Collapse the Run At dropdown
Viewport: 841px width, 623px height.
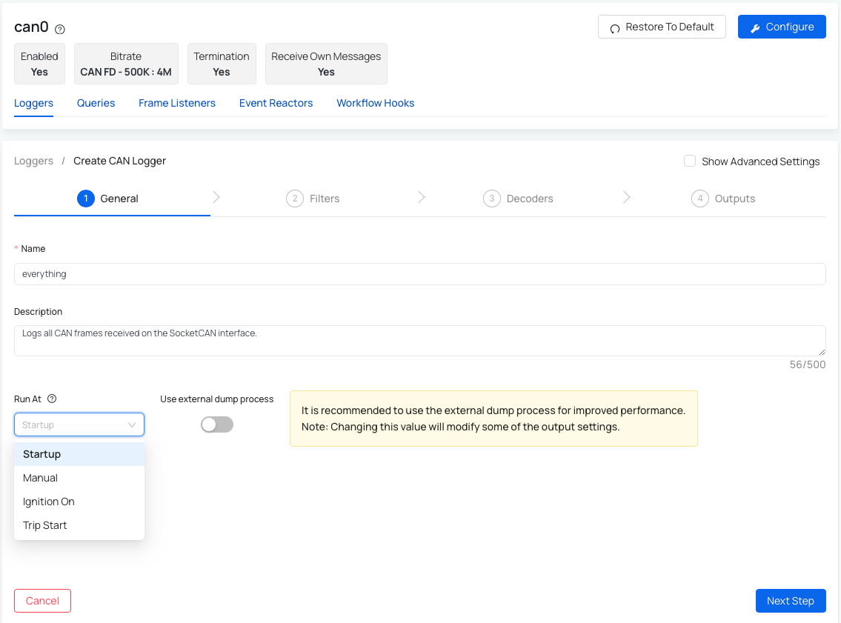131,425
